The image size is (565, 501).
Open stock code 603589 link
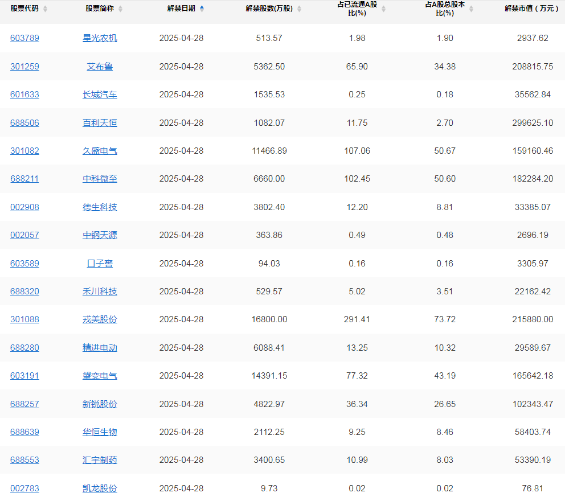click(x=24, y=264)
